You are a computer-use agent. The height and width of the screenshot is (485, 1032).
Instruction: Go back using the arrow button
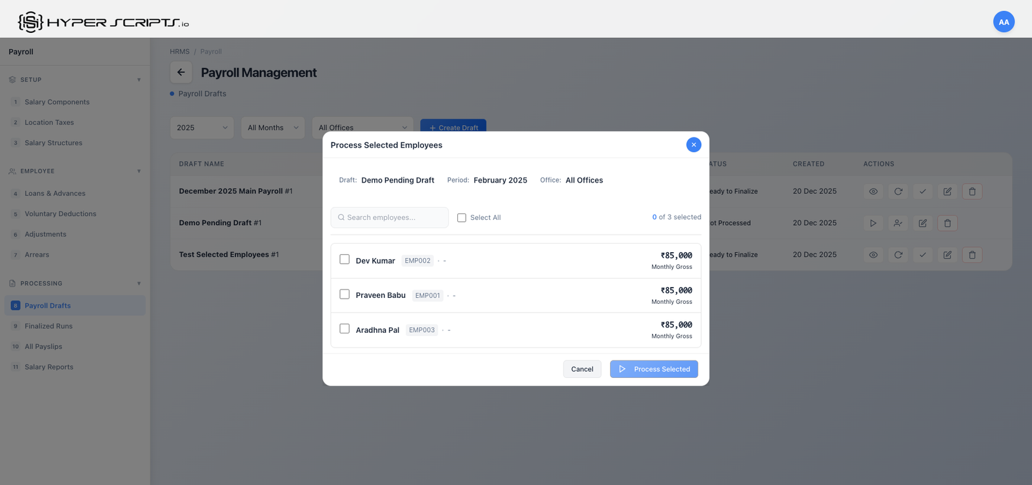pyautogui.click(x=181, y=72)
